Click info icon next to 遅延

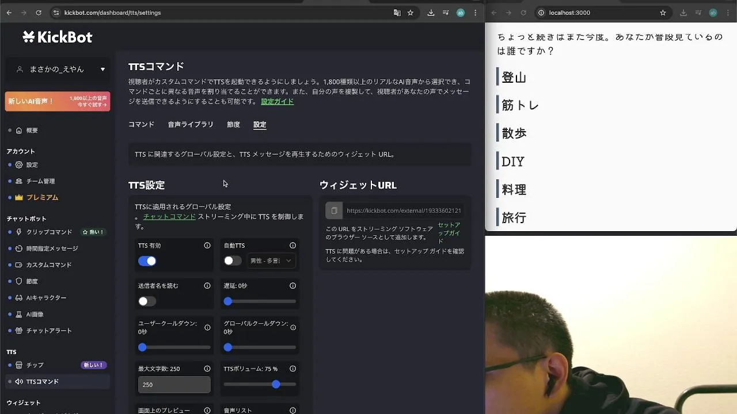coord(292,286)
